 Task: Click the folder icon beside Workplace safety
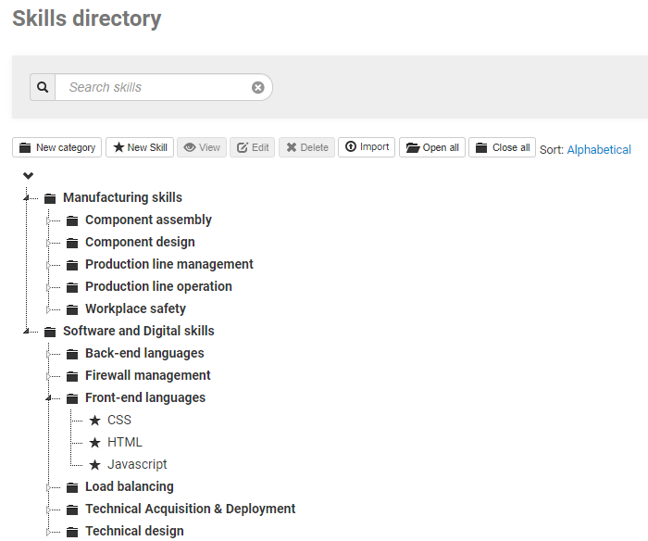pos(72,309)
